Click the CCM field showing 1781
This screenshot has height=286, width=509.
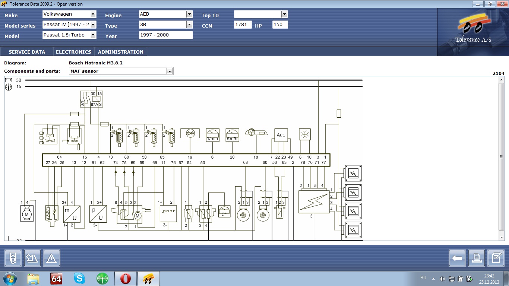(243, 25)
